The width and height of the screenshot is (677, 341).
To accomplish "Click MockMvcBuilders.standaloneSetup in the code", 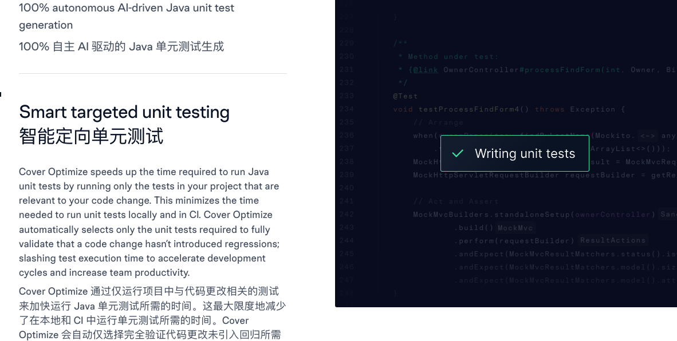I will click(x=491, y=215).
